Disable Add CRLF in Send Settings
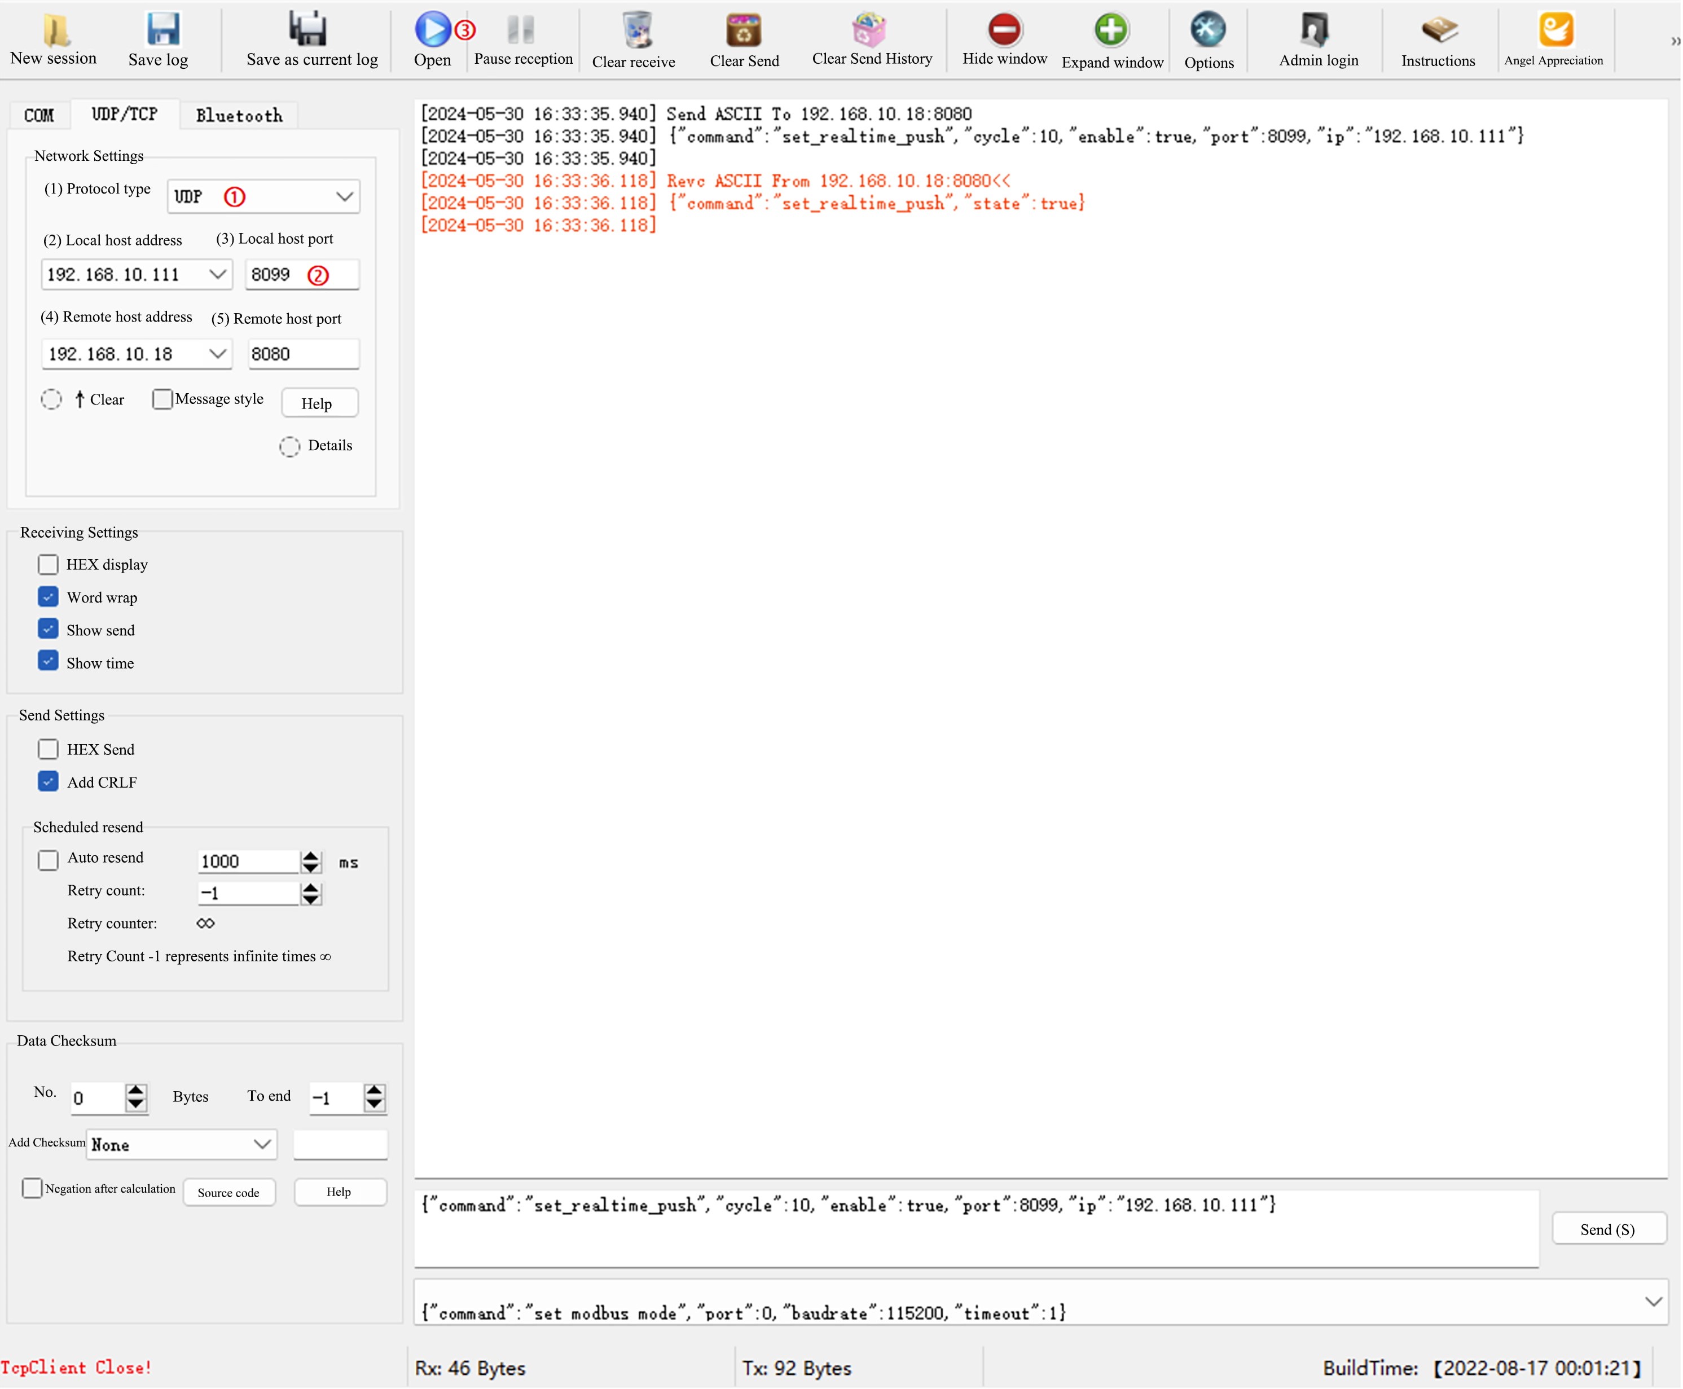Image resolution: width=1683 pixels, height=1389 pixels. coord(48,782)
